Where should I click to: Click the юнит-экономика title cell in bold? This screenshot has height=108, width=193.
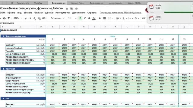9,30
